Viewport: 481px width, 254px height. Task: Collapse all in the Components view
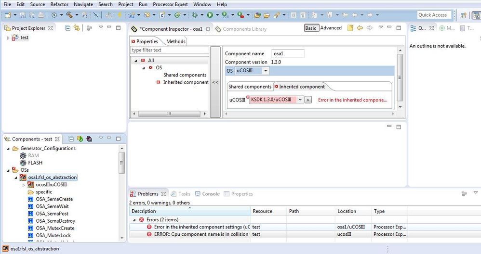coord(71,139)
